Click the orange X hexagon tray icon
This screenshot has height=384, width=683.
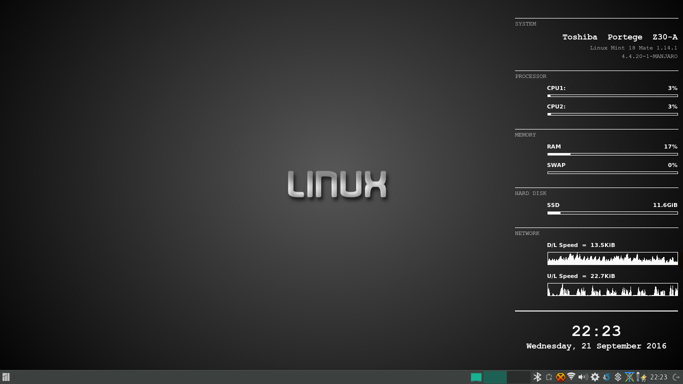[x=560, y=377]
